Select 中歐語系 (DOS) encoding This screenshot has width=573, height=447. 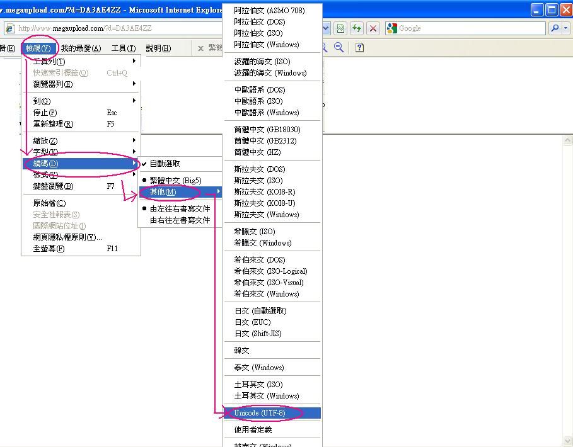click(x=272, y=90)
